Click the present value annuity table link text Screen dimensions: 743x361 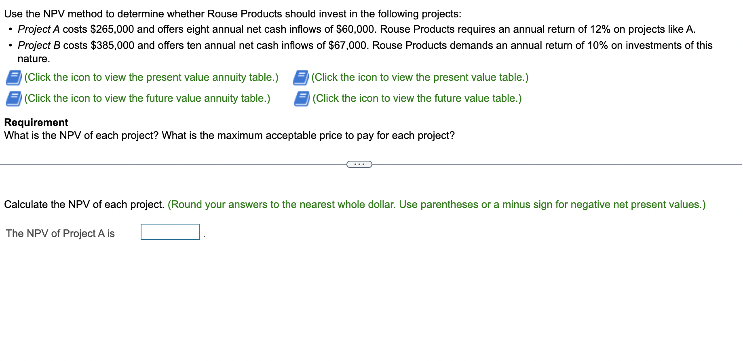point(151,77)
